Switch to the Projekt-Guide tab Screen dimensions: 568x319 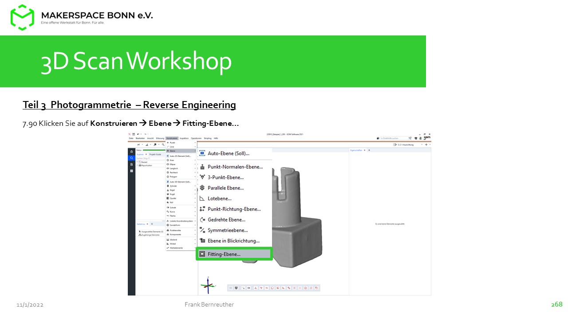pos(155,154)
